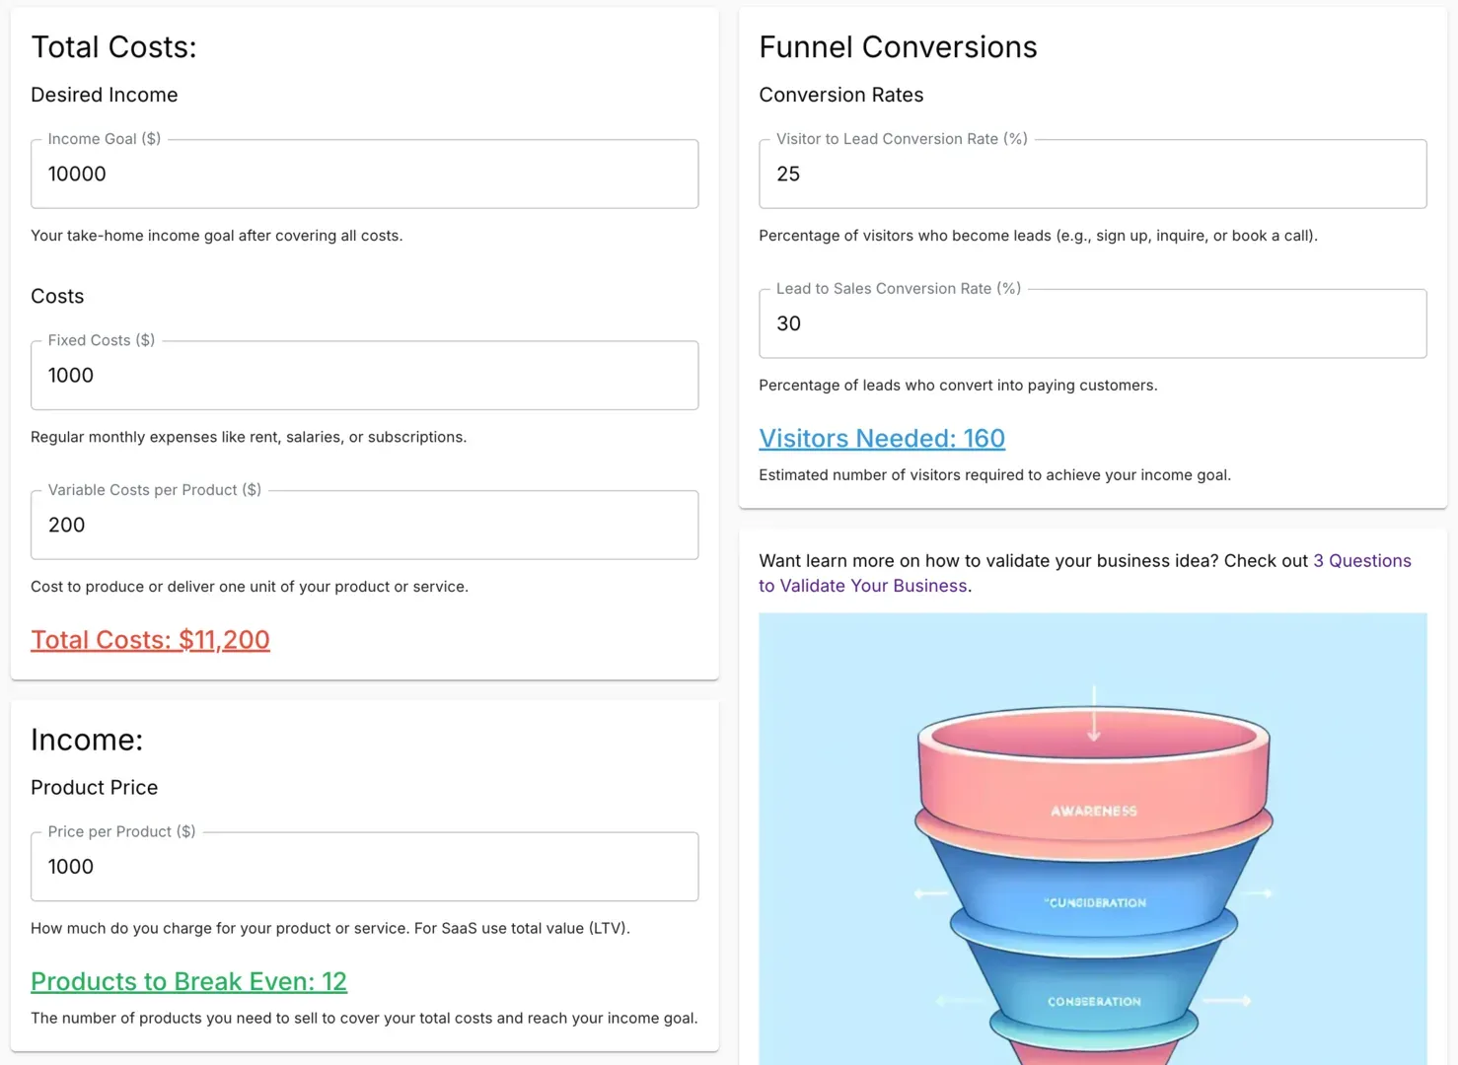Open the red Total Costs: $11,200 link

tap(150, 640)
